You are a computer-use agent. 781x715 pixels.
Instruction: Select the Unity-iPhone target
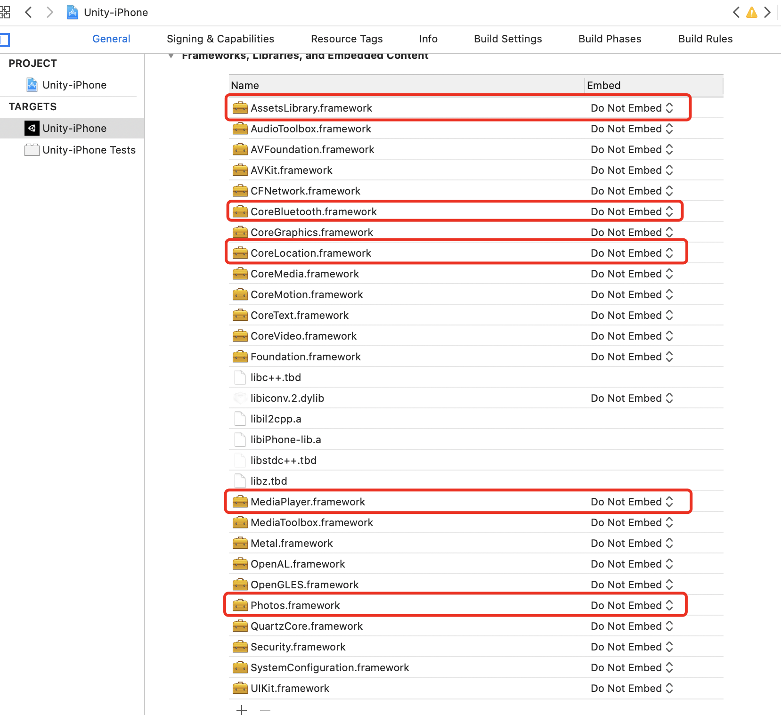pyautogui.click(x=72, y=128)
